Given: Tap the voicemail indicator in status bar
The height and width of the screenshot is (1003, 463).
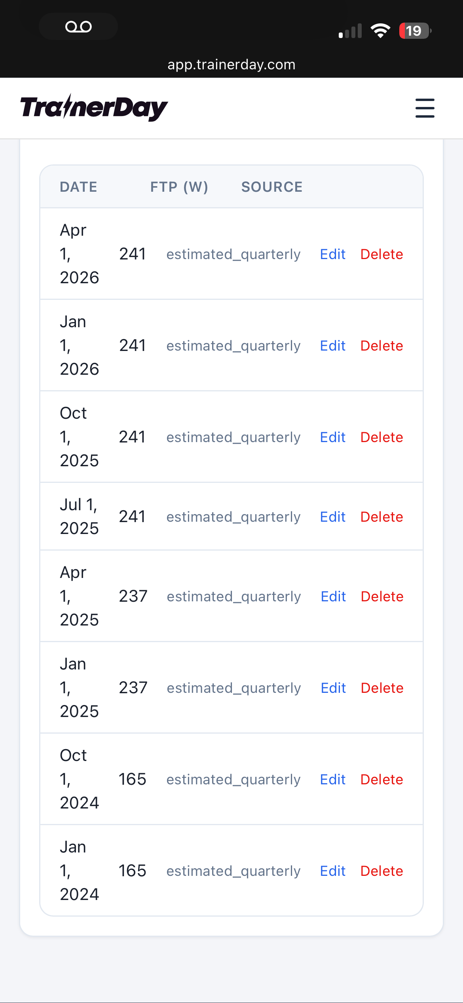Looking at the screenshot, I should [x=78, y=27].
